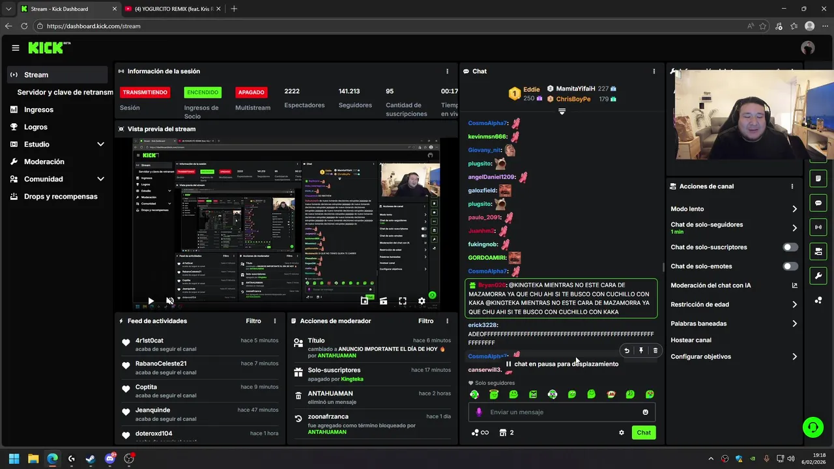Open chat settings gear icon
Image resolution: width=834 pixels, height=469 pixels.
622,433
